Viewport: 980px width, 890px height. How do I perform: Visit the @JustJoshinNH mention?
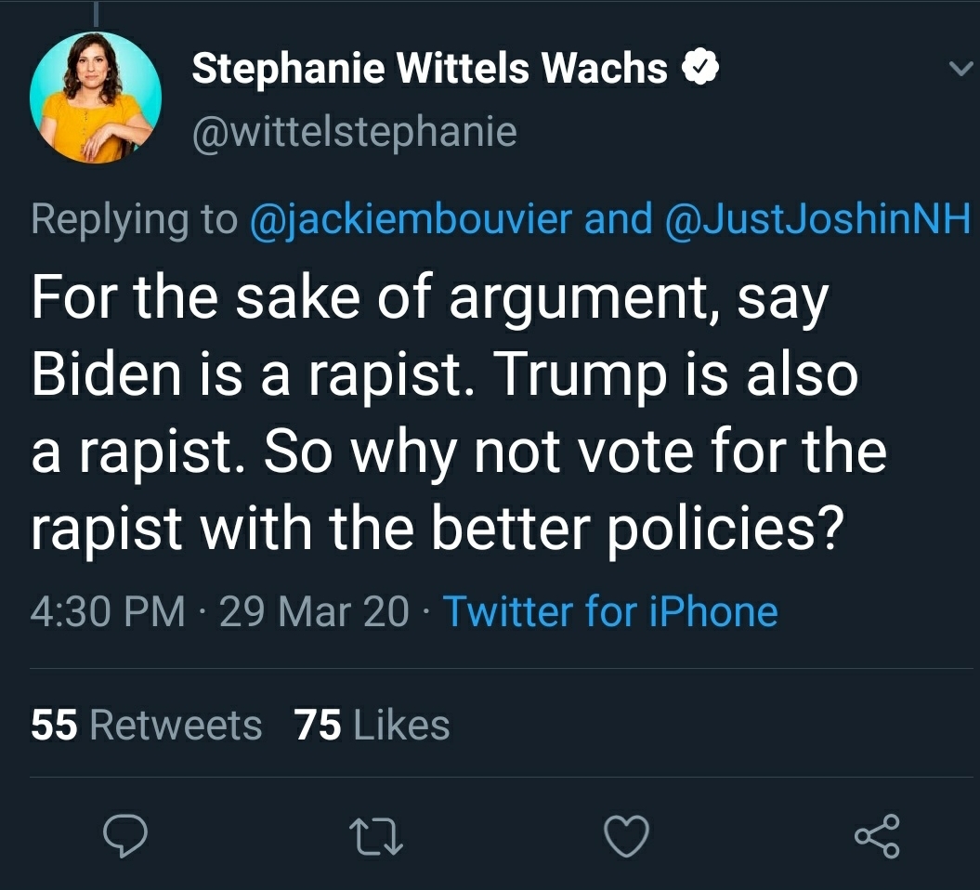[x=818, y=219]
